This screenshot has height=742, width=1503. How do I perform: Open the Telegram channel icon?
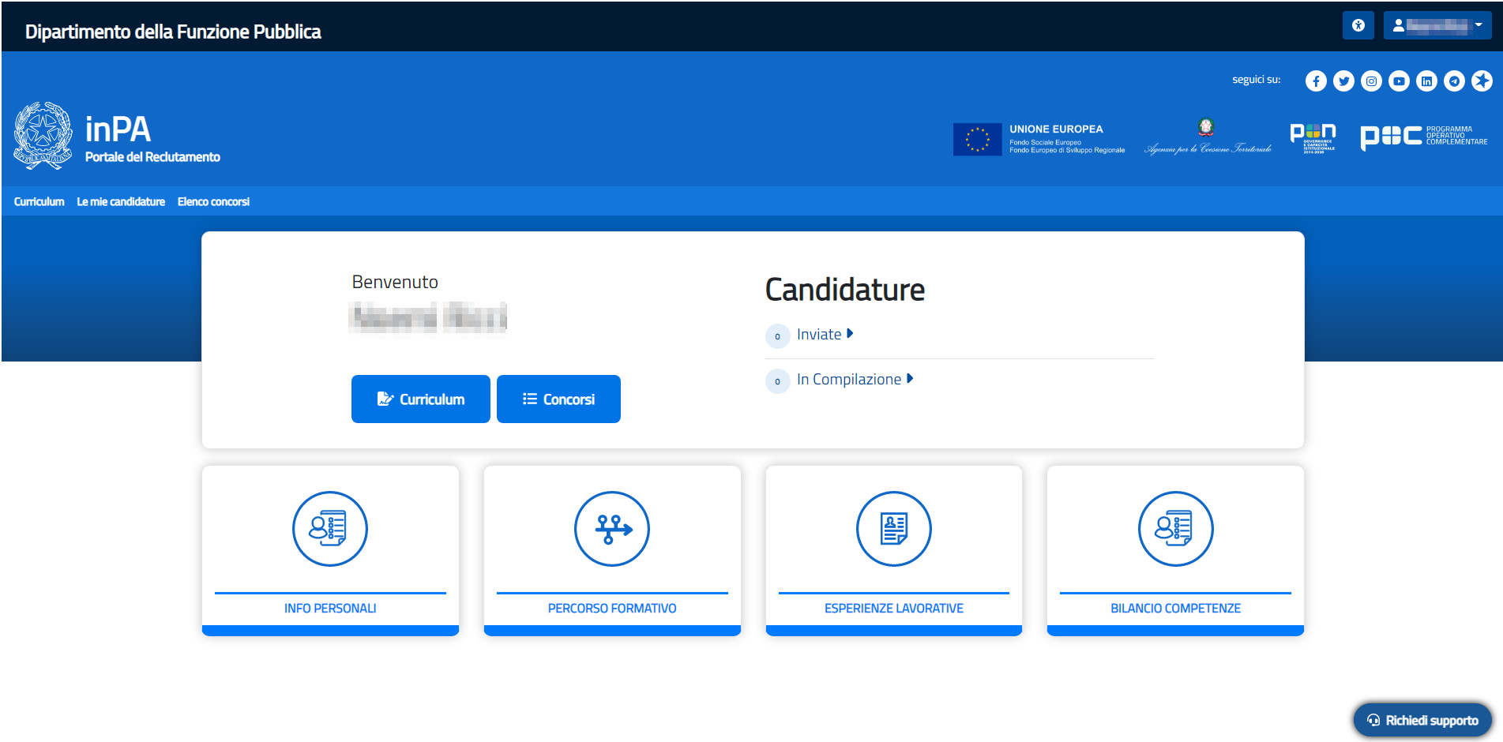tap(1454, 81)
